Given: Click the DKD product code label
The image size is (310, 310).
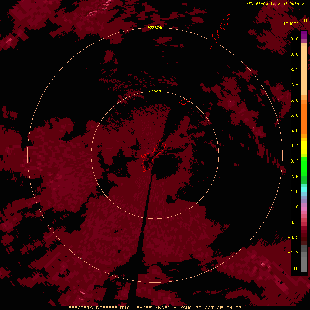Looking at the screenshot, I should [303, 21].
